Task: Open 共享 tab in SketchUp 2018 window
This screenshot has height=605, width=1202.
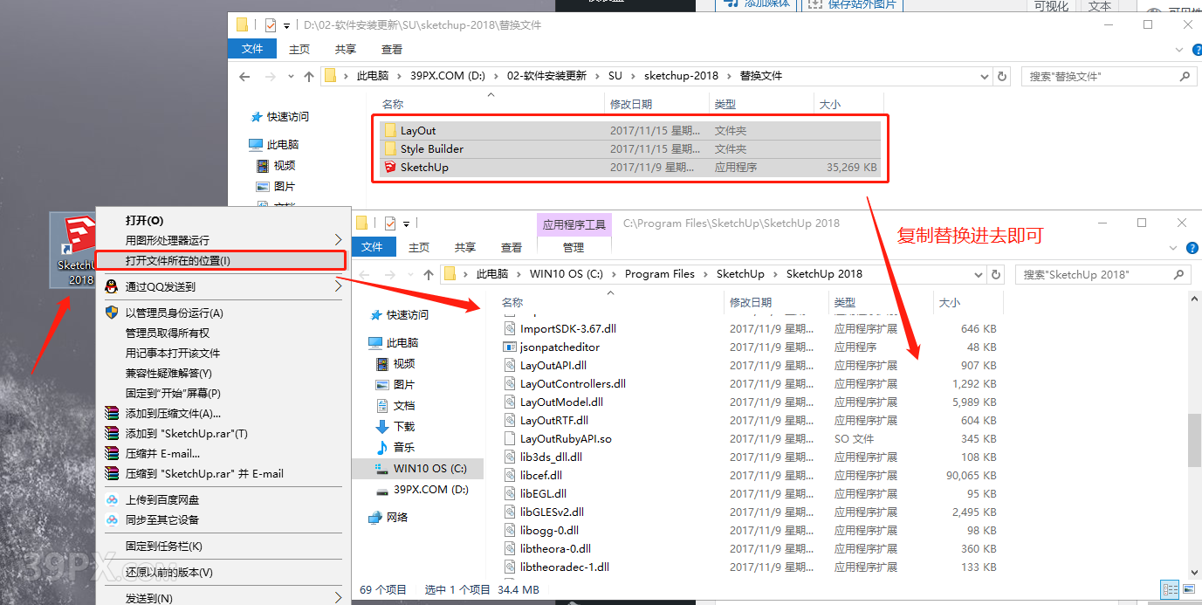Action: click(x=465, y=247)
